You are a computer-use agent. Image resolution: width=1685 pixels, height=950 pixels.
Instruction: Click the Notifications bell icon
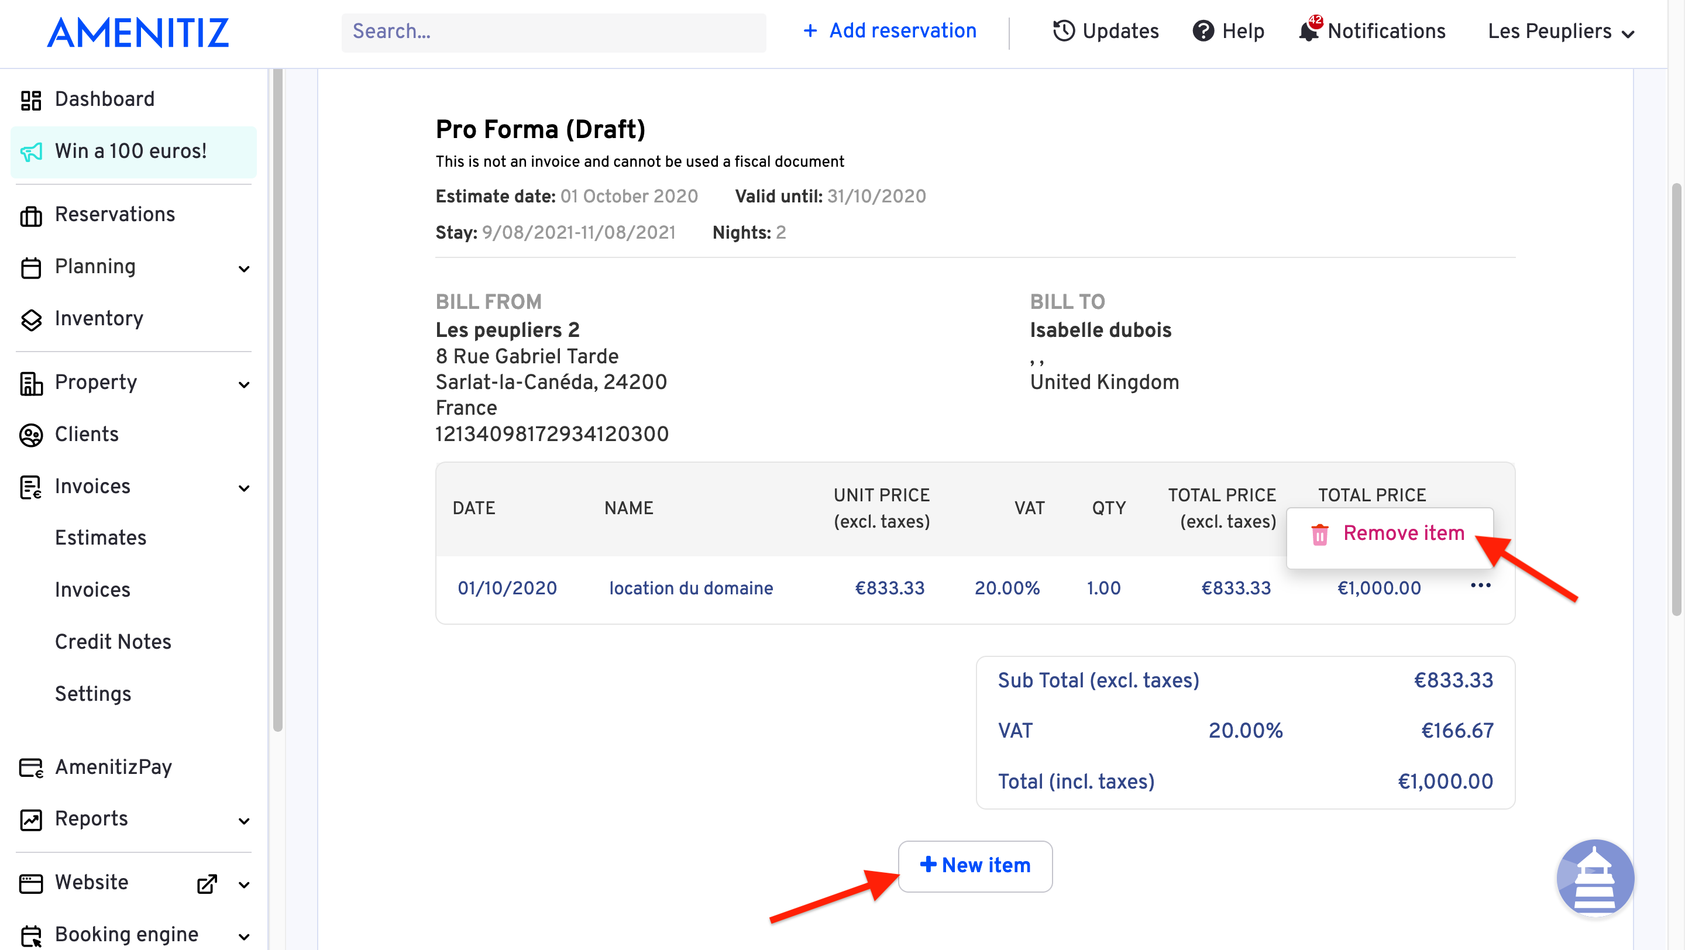[1309, 31]
